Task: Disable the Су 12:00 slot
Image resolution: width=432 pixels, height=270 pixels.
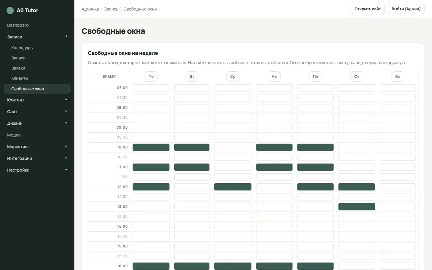Action: pos(357,187)
